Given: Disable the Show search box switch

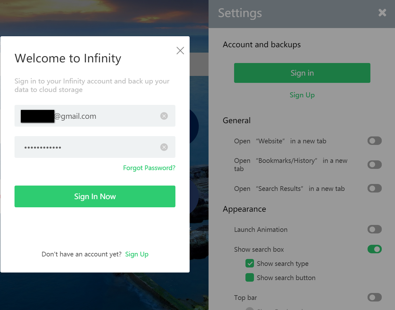Looking at the screenshot, I should click(374, 249).
